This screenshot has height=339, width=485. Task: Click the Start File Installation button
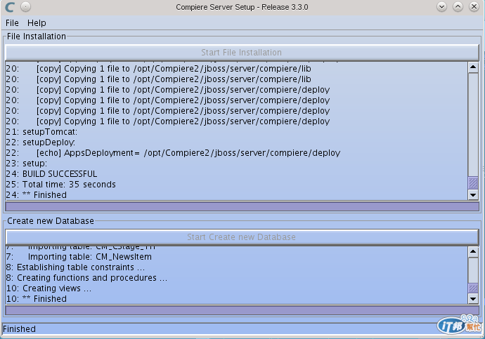(x=242, y=53)
